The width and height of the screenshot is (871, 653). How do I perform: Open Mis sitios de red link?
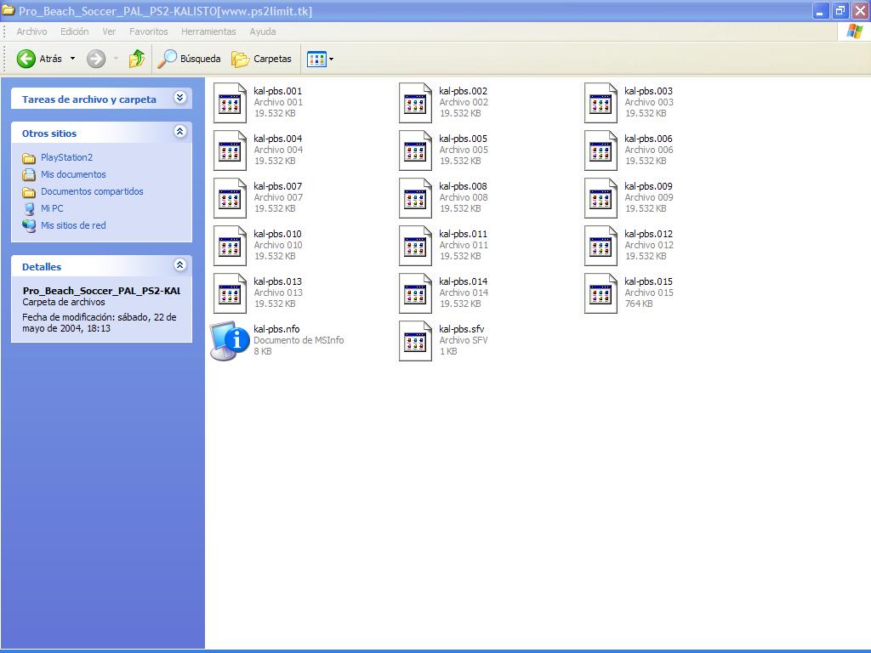pos(73,225)
